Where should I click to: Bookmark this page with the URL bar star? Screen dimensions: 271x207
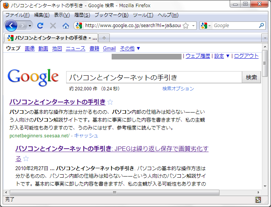coord(186,26)
